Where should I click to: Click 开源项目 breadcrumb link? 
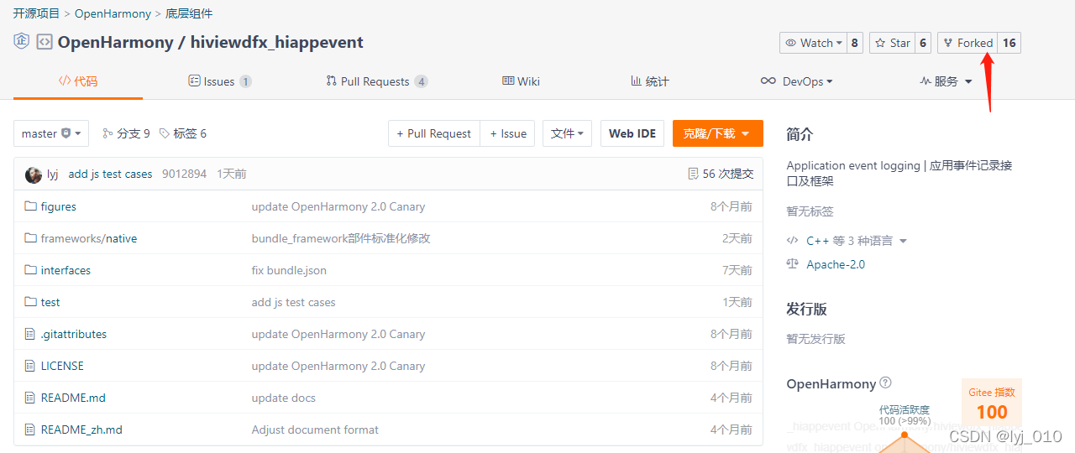(x=36, y=13)
